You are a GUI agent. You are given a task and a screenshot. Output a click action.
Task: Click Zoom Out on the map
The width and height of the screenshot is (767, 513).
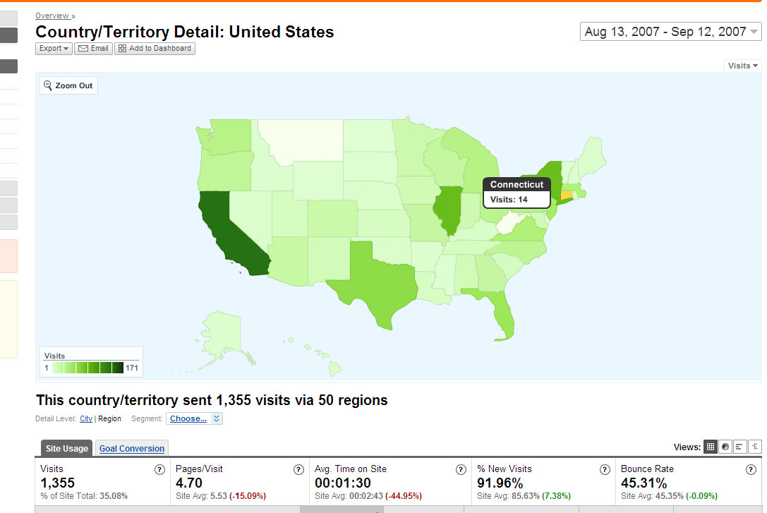tap(68, 85)
